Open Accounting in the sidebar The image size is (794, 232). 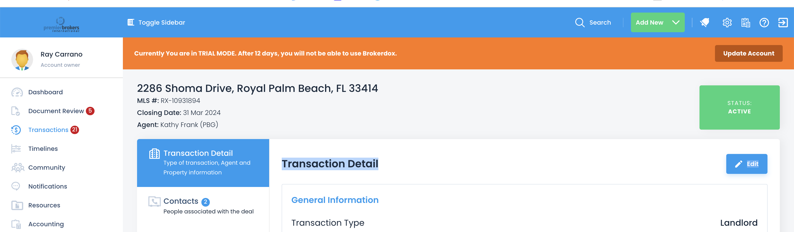(46, 224)
